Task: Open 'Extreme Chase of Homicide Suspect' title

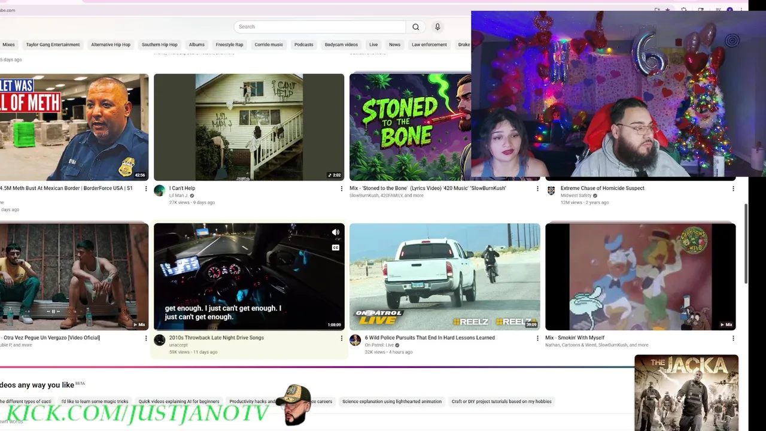Action: 603,188
